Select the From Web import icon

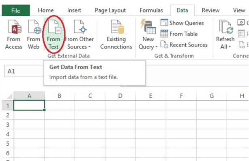34,27
